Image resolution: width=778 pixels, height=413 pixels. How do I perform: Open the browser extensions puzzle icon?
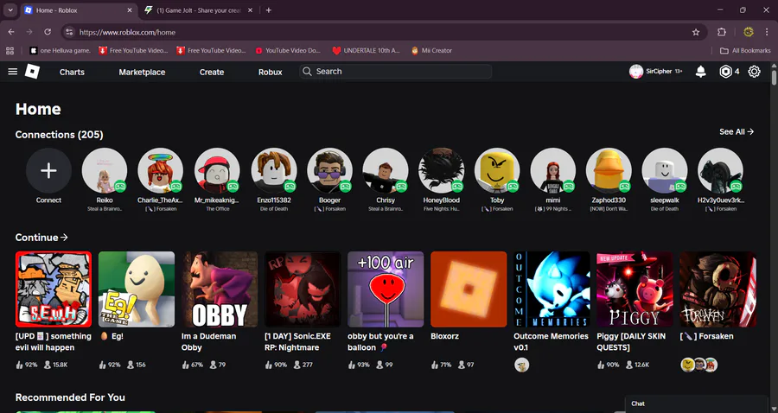point(722,32)
